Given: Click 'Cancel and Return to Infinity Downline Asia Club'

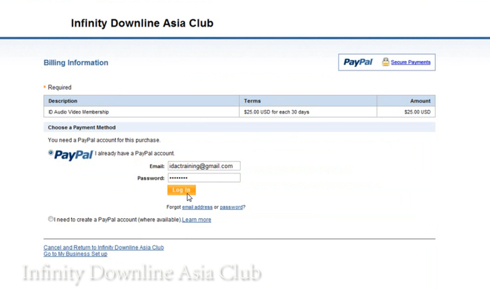Looking at the screenshot, I should pyautogui.click(x=103, y=248).
